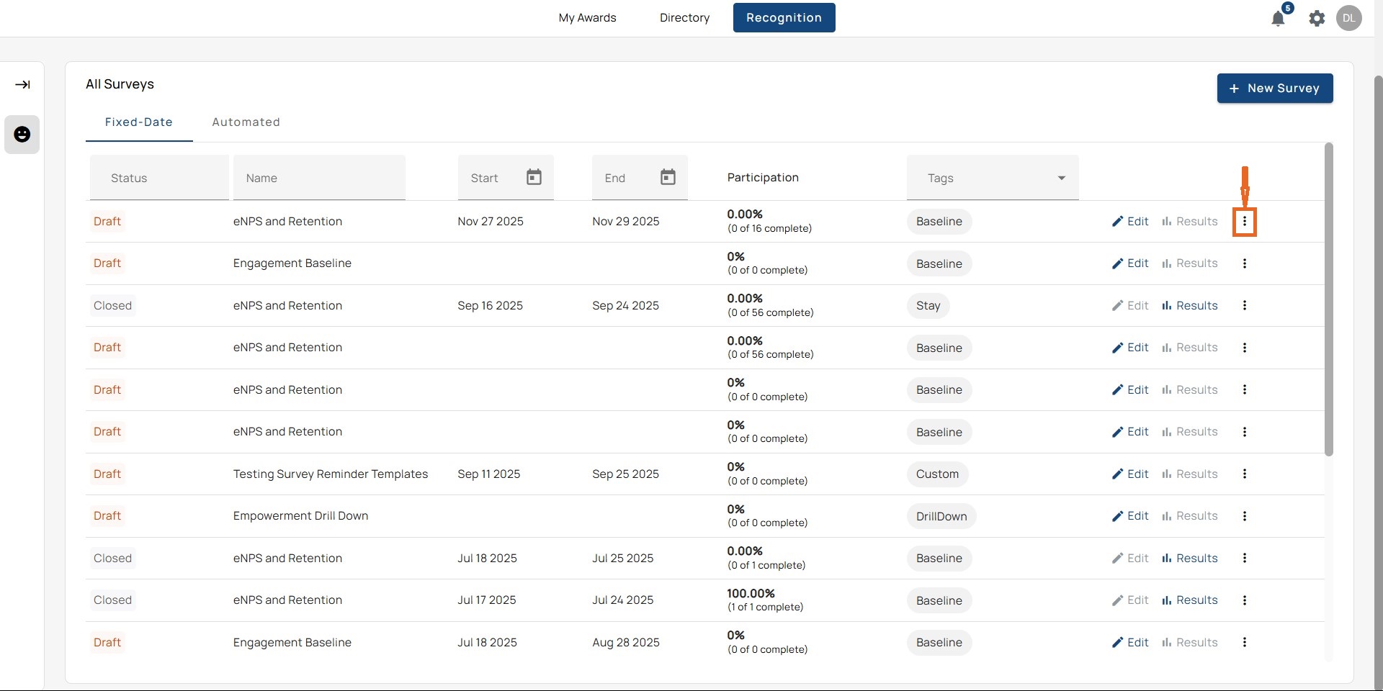Open more options for Jul 17 2025 survey
The height and width of the screenshot is (691, 1383).
click(x=1244, y=600)
